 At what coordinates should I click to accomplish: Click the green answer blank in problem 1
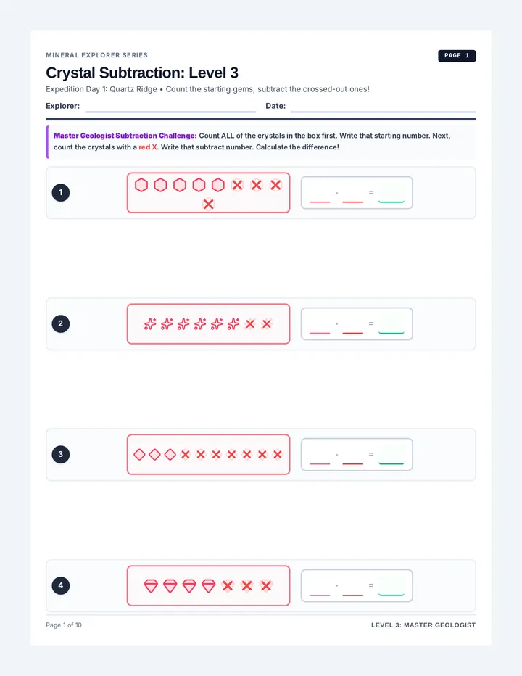pyautogui.click(x=391, y=196)
